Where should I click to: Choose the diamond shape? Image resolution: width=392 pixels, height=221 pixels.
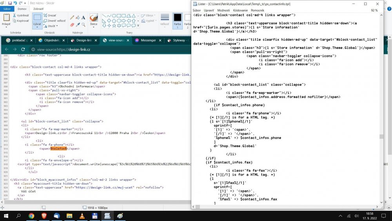click(109, 20)
